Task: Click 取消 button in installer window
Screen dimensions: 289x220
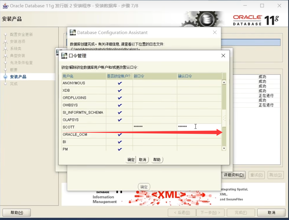Action: point(271,212)
